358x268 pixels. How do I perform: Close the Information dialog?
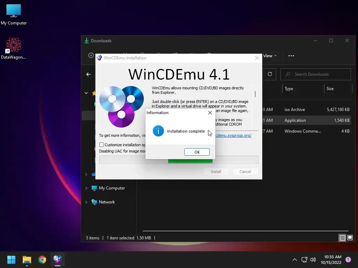coord(210,113)
